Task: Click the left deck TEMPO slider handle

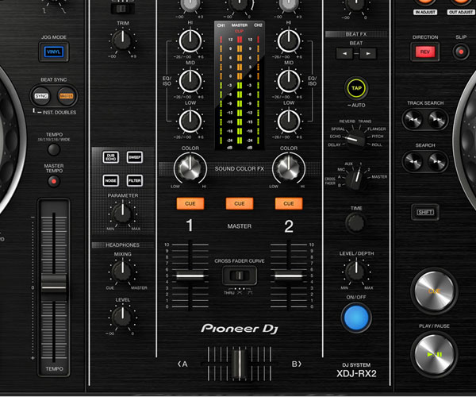Action: point(54,284)
